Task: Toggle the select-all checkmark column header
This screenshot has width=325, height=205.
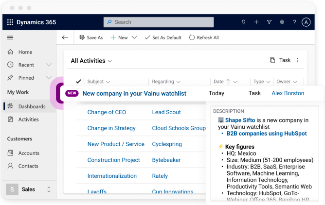Action: tap(78, 81)
